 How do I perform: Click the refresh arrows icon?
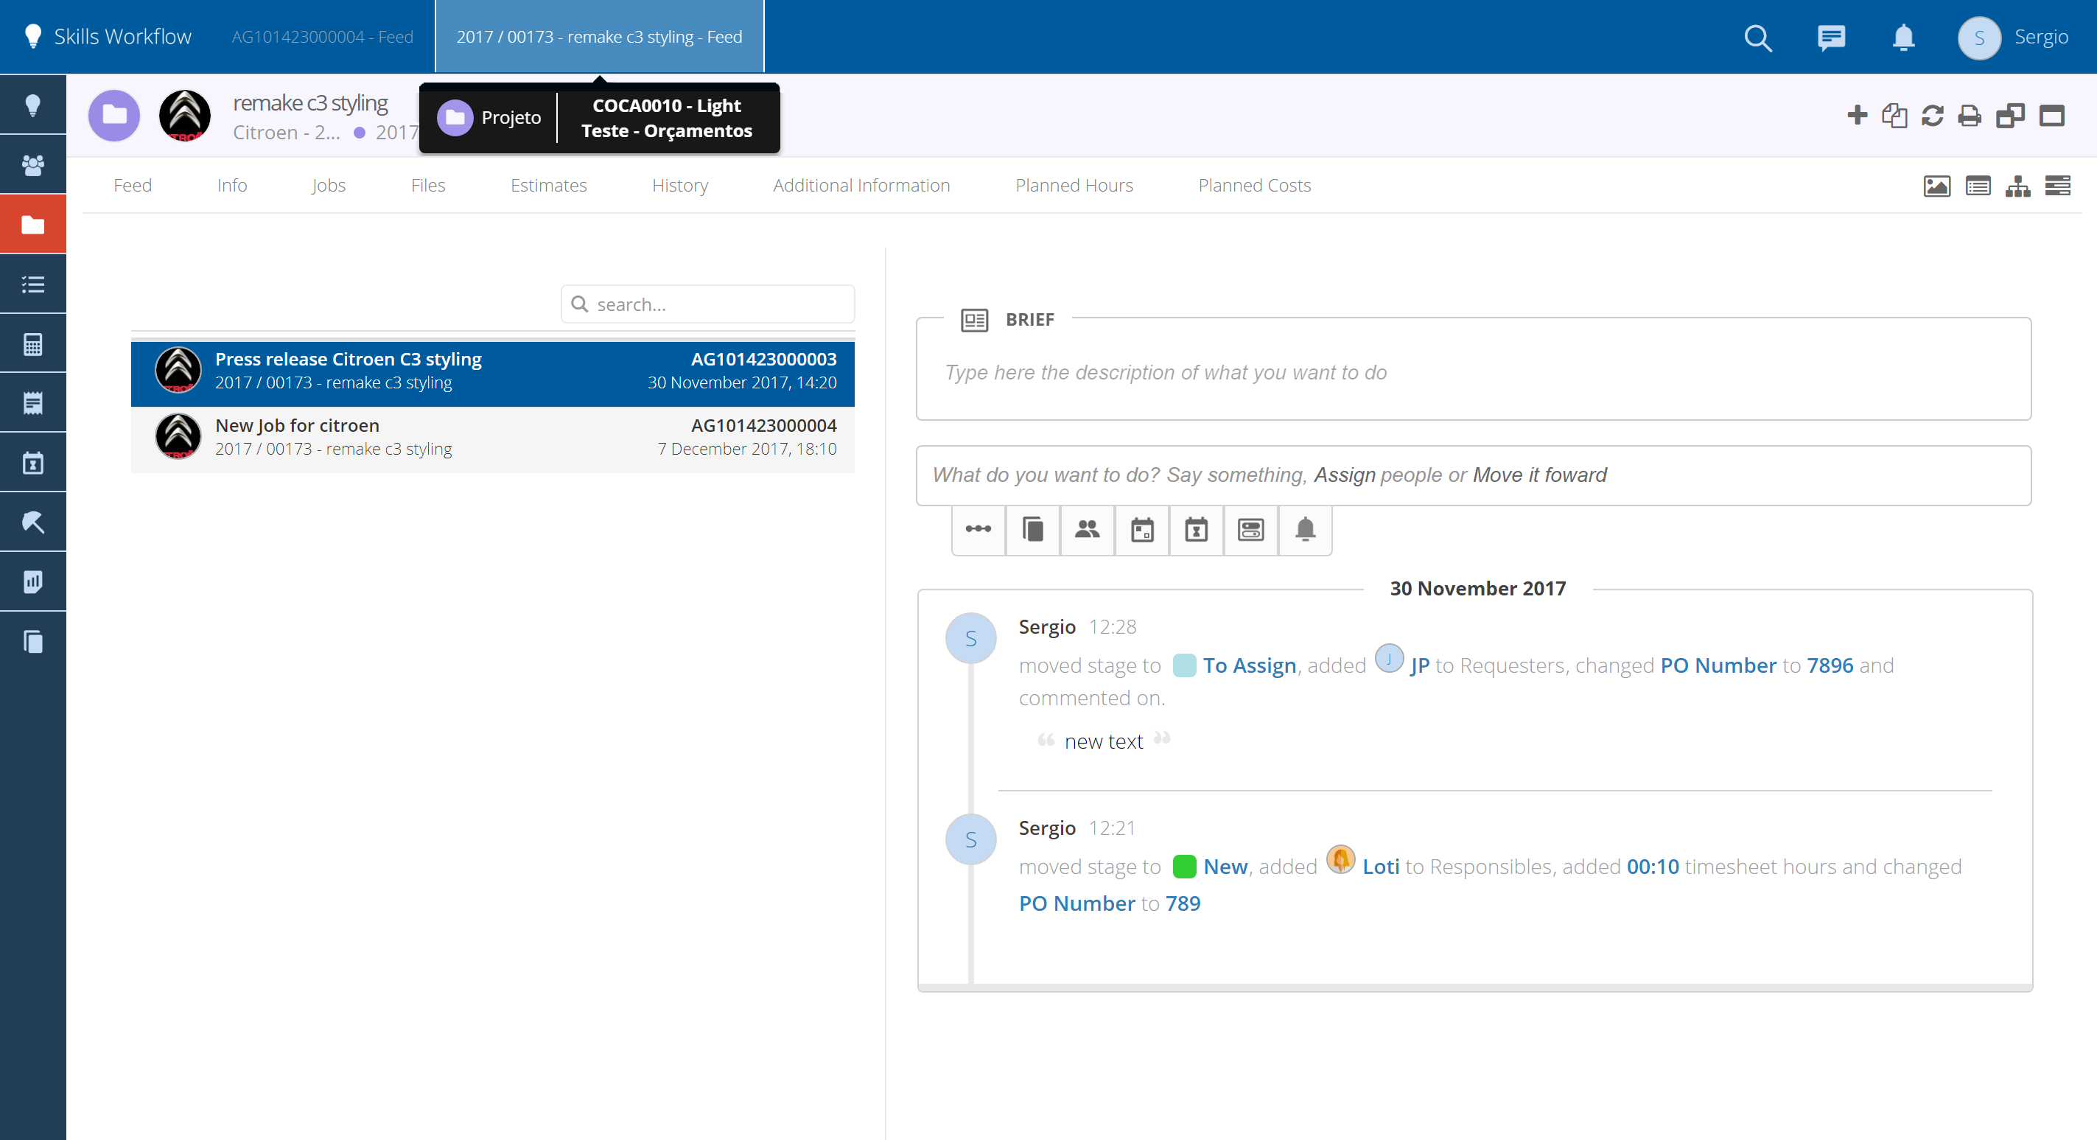click(x=1932, y=116)
